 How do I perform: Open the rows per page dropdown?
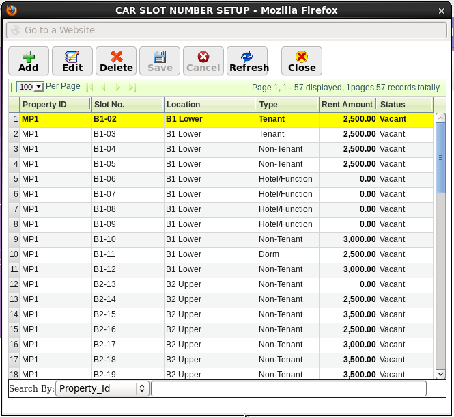(x=30, y=87)
